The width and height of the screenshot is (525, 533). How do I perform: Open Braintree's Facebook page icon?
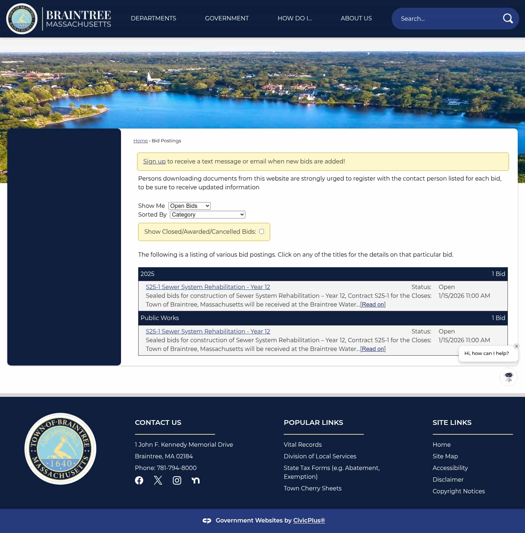coord(139,480)
